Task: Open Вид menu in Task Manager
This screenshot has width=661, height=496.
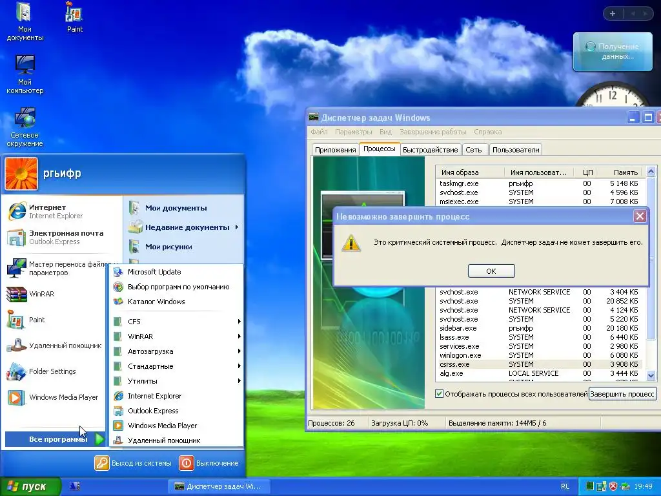Action: (x=385, y=132)
